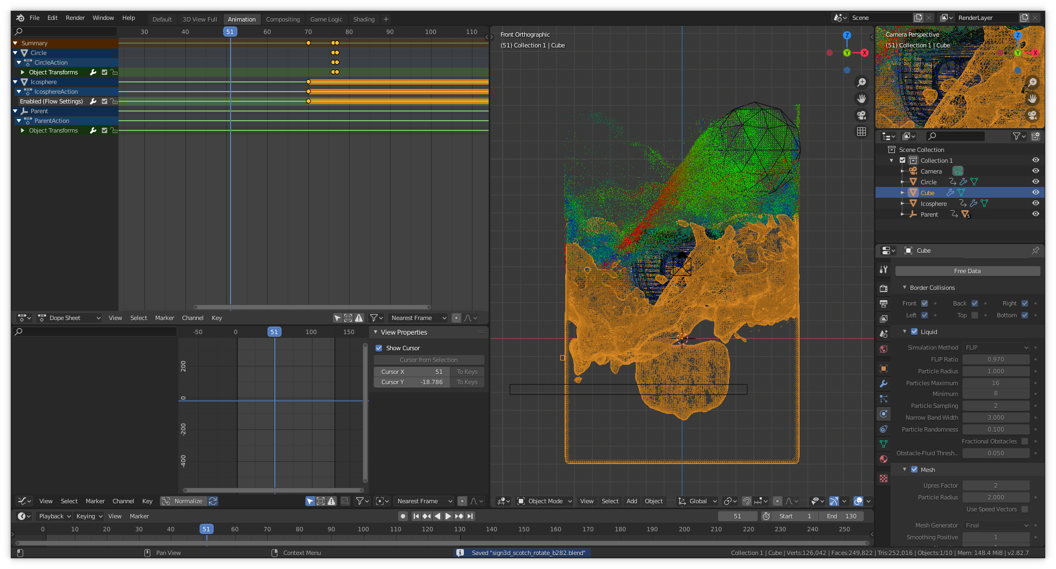Expand Circle Object Transforms channel
Screen dimensions: 1056x569
23,72
